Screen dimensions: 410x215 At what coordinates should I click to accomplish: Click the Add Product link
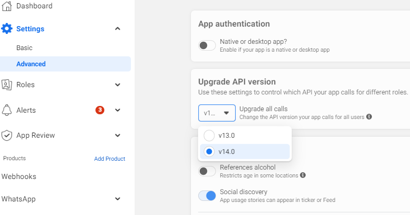(110, 159)
